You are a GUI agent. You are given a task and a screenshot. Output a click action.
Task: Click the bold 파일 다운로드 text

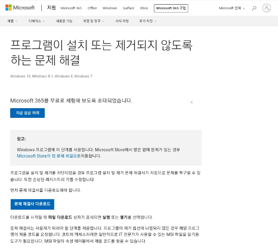click(60, 217)
